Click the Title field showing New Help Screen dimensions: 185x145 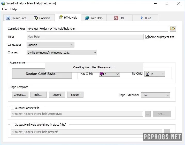click(85, 37)
